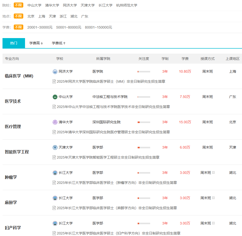Click the Tsinghua University logo icon
Viewport: 242px width, 236px height.
click(55, 122)
